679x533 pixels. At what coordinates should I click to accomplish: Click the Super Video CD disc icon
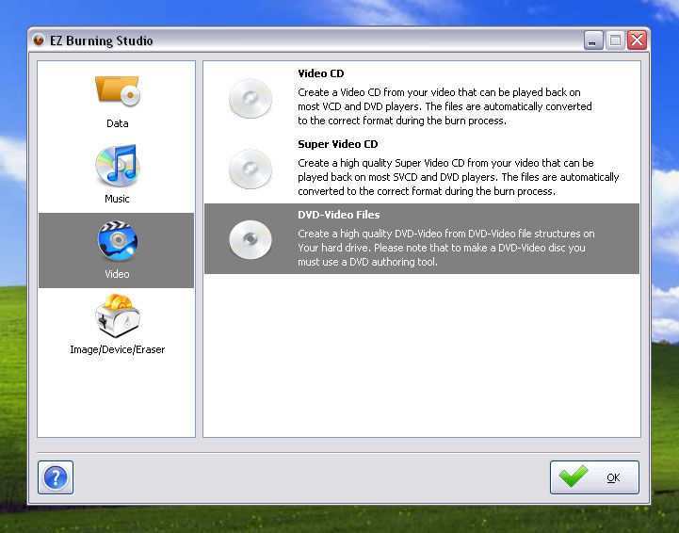point(251,169)
